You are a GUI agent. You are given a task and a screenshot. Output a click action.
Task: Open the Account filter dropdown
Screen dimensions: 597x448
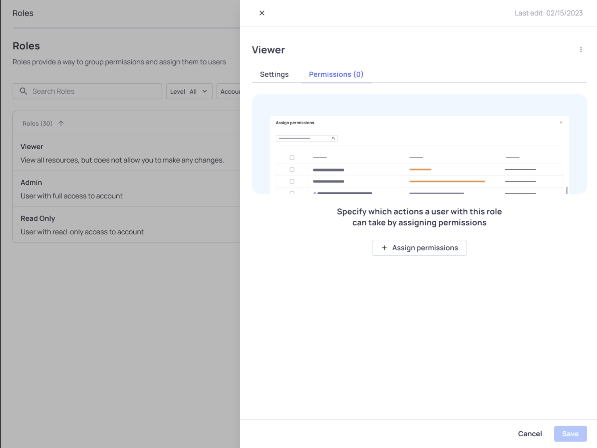tap(229, 91)
